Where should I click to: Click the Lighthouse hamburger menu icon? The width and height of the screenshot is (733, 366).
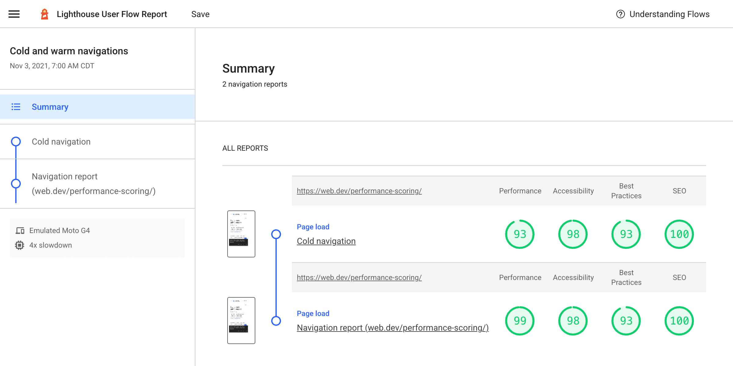(13, 14)
